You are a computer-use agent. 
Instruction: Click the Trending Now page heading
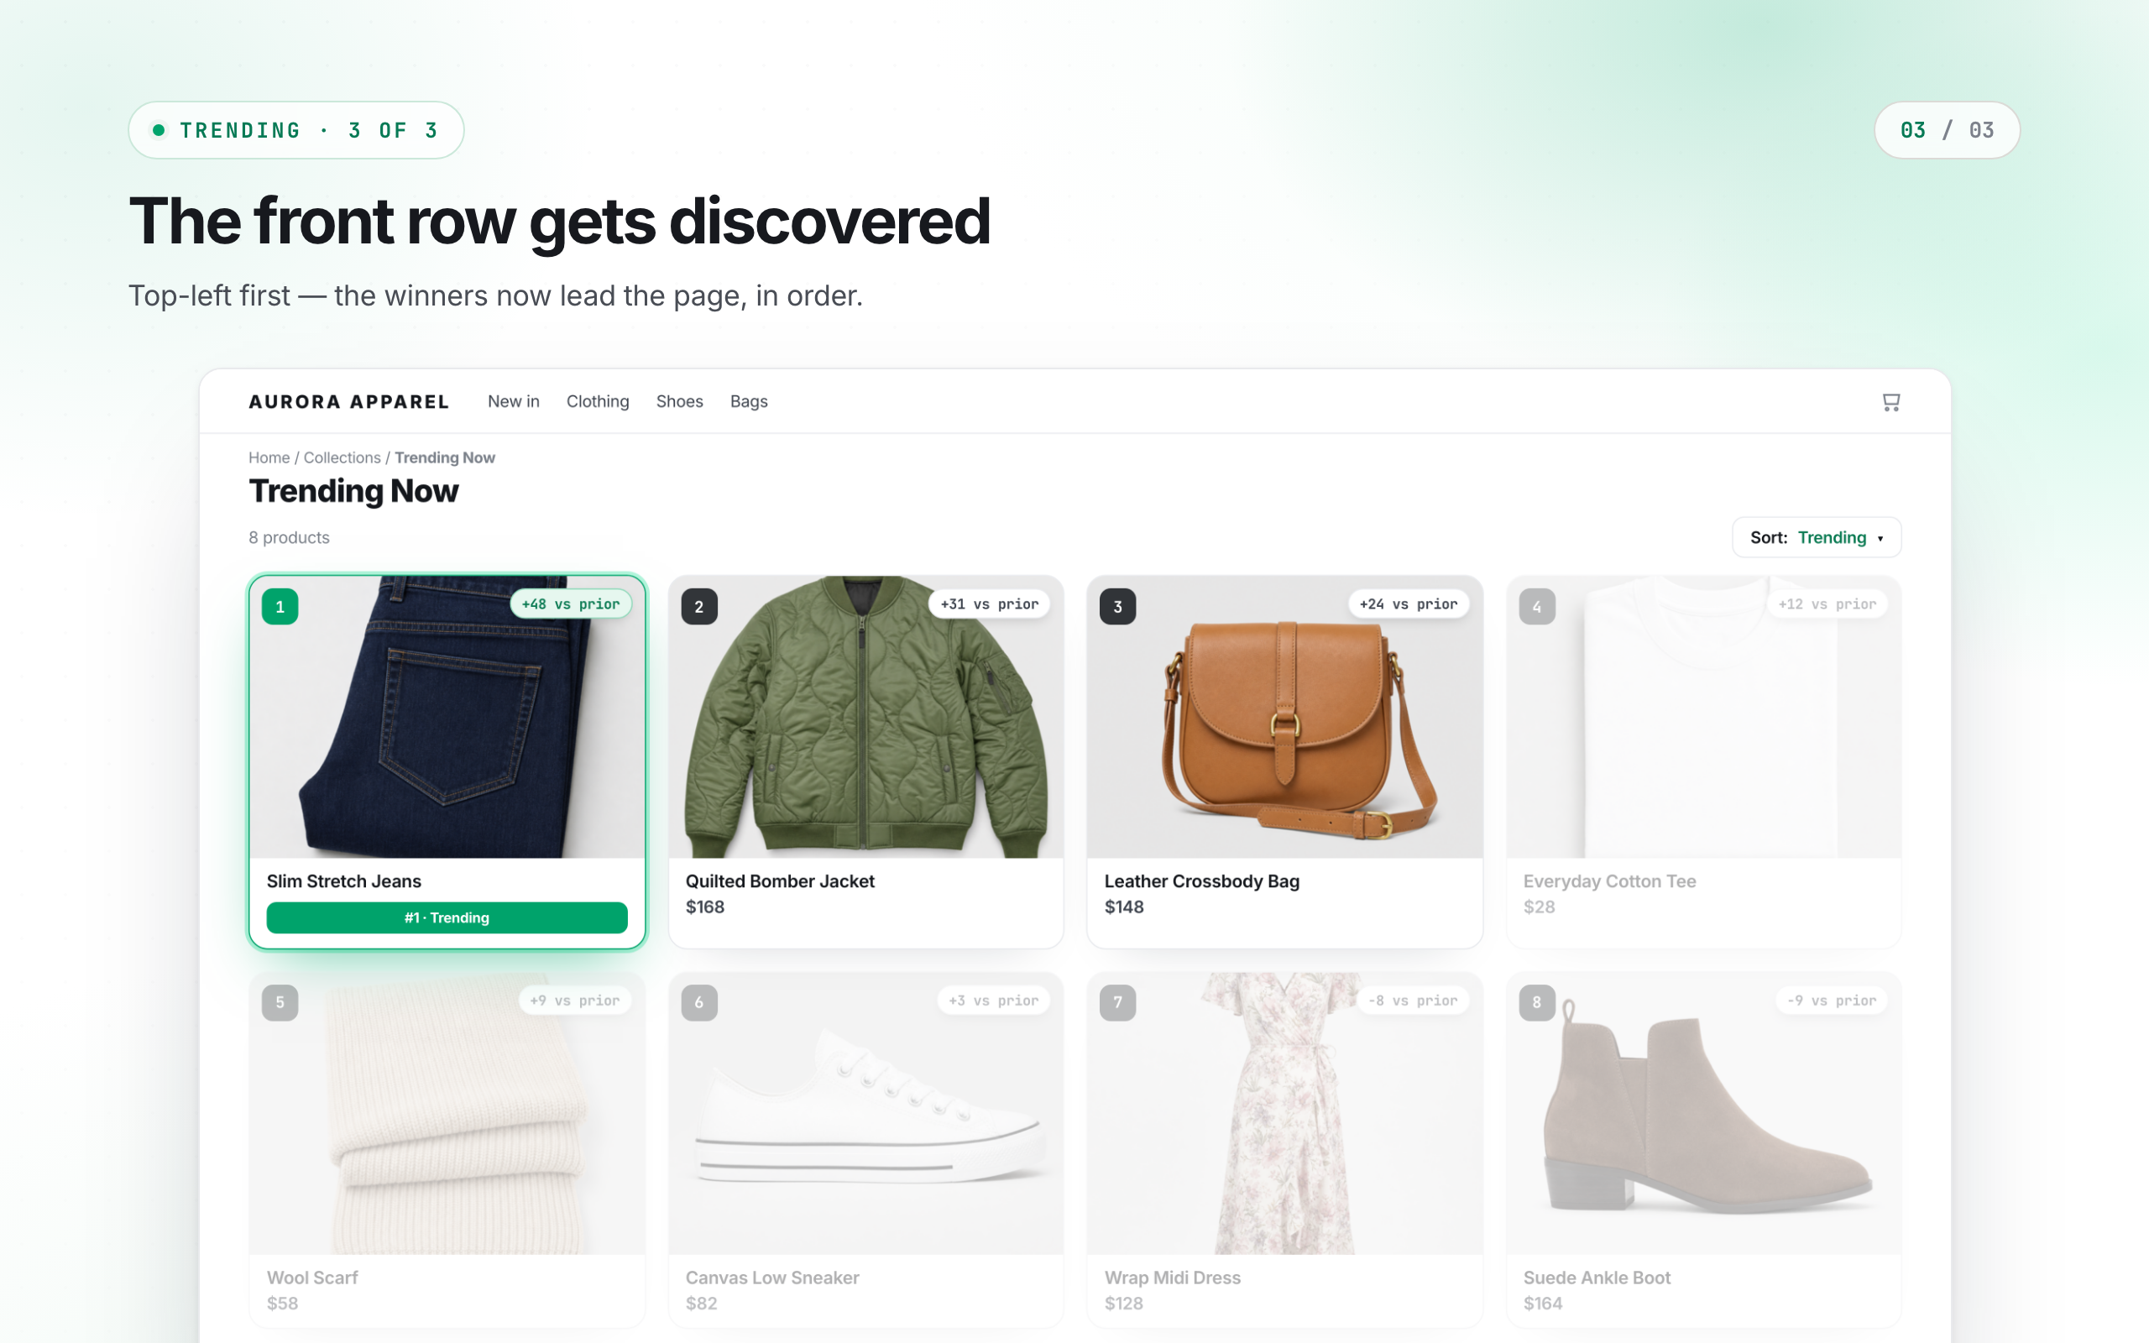point(353,491)
